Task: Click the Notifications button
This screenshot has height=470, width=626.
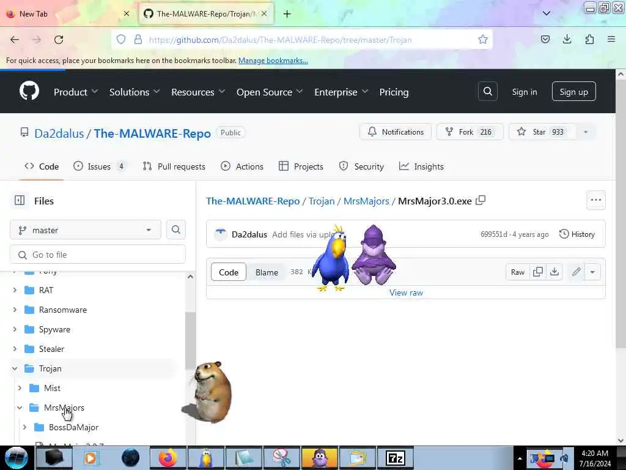Action: [396, 132]
